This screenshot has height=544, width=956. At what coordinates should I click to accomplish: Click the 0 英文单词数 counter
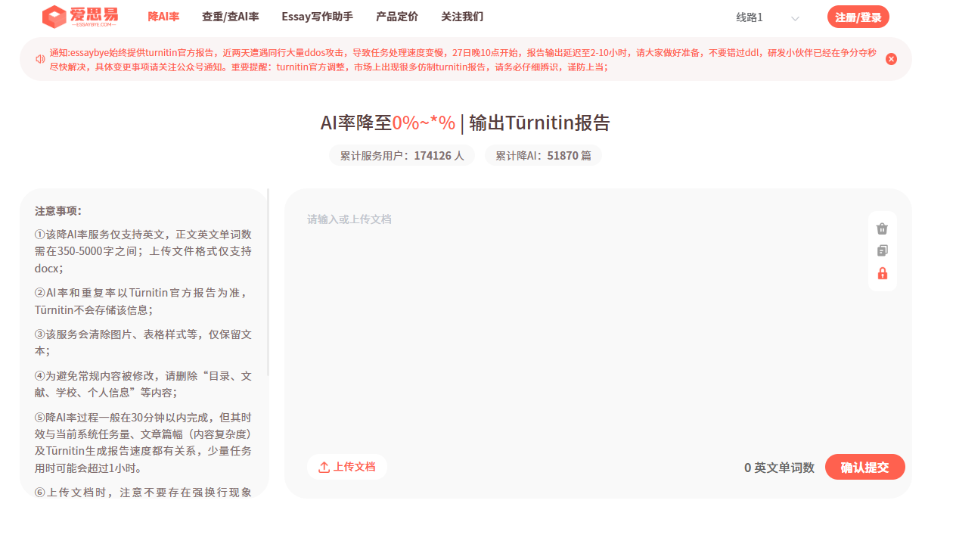point(779,468)
